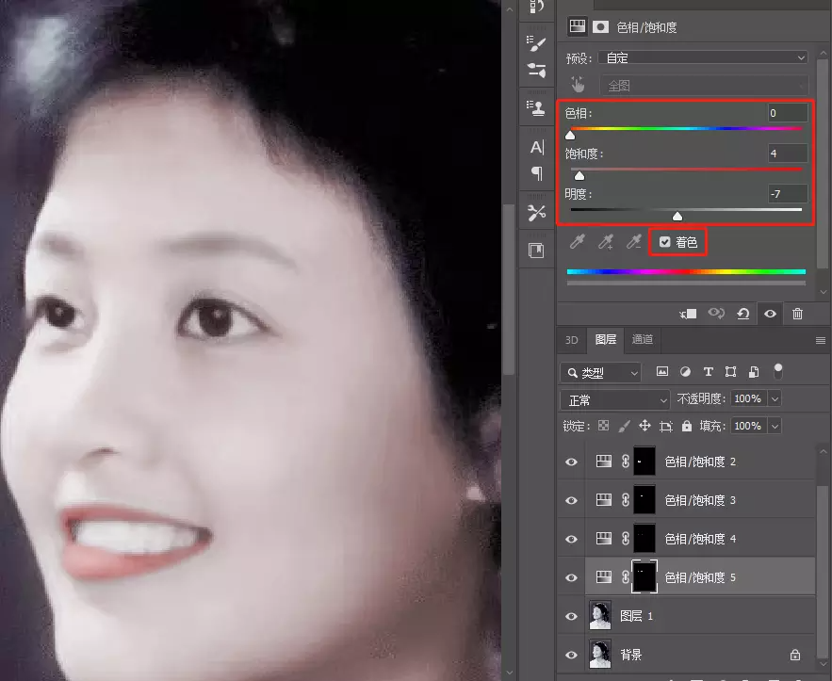
Task: Switch to the 通道 tab
Action: (642, 339)
